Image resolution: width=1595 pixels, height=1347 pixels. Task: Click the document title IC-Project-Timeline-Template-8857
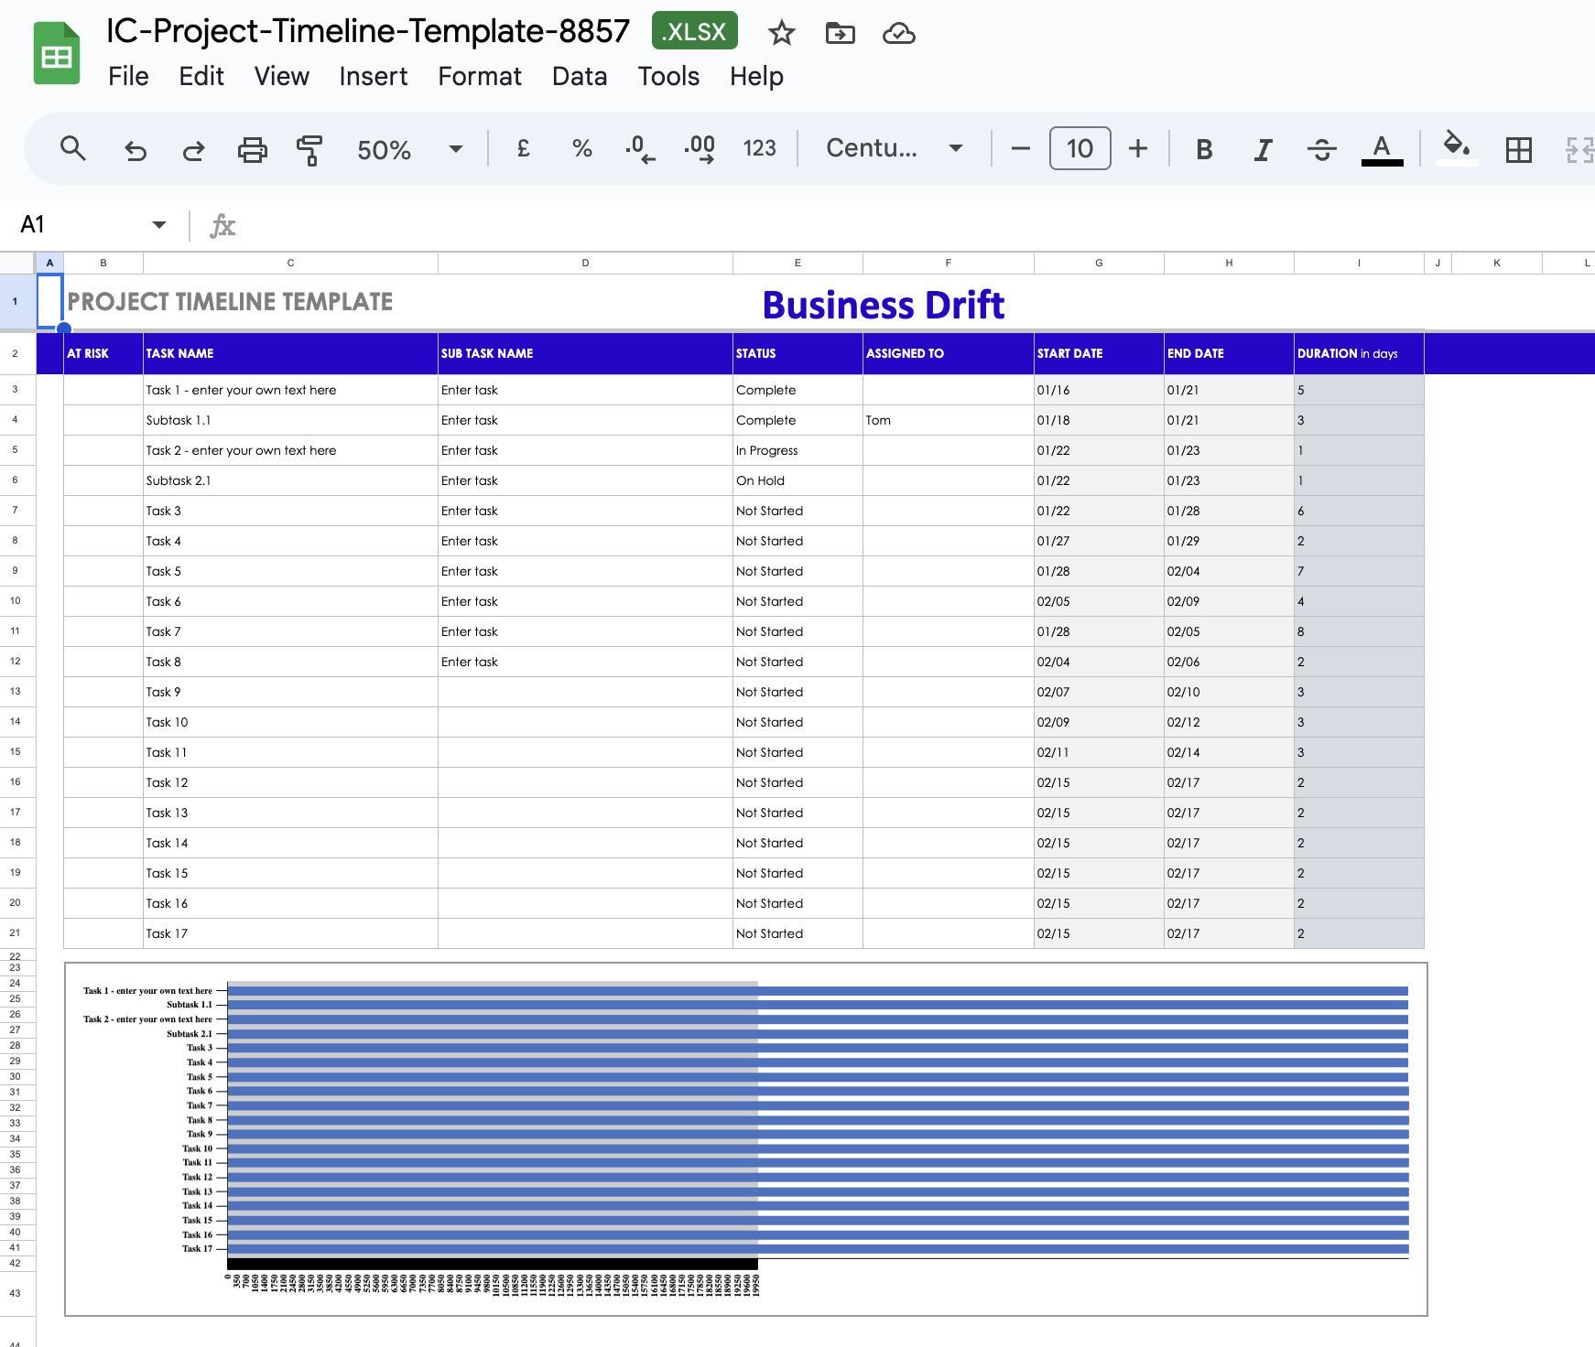(x=368, y=31)
